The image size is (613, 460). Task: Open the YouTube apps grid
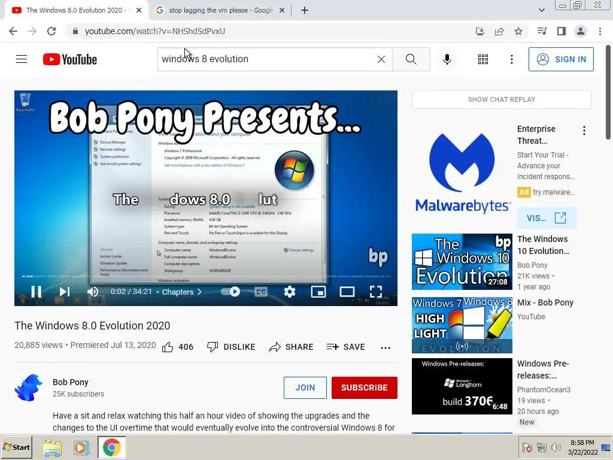[483, 59]
